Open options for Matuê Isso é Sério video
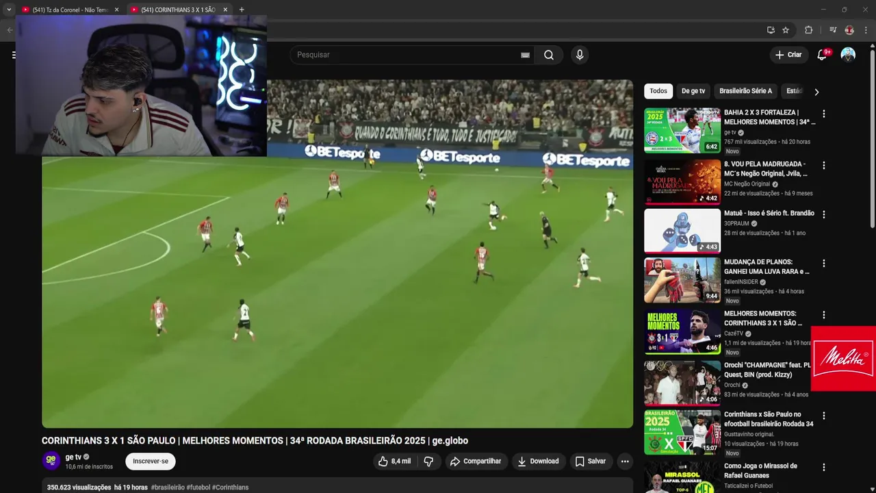This screenshot has height=493, width=876. (824, 214)
